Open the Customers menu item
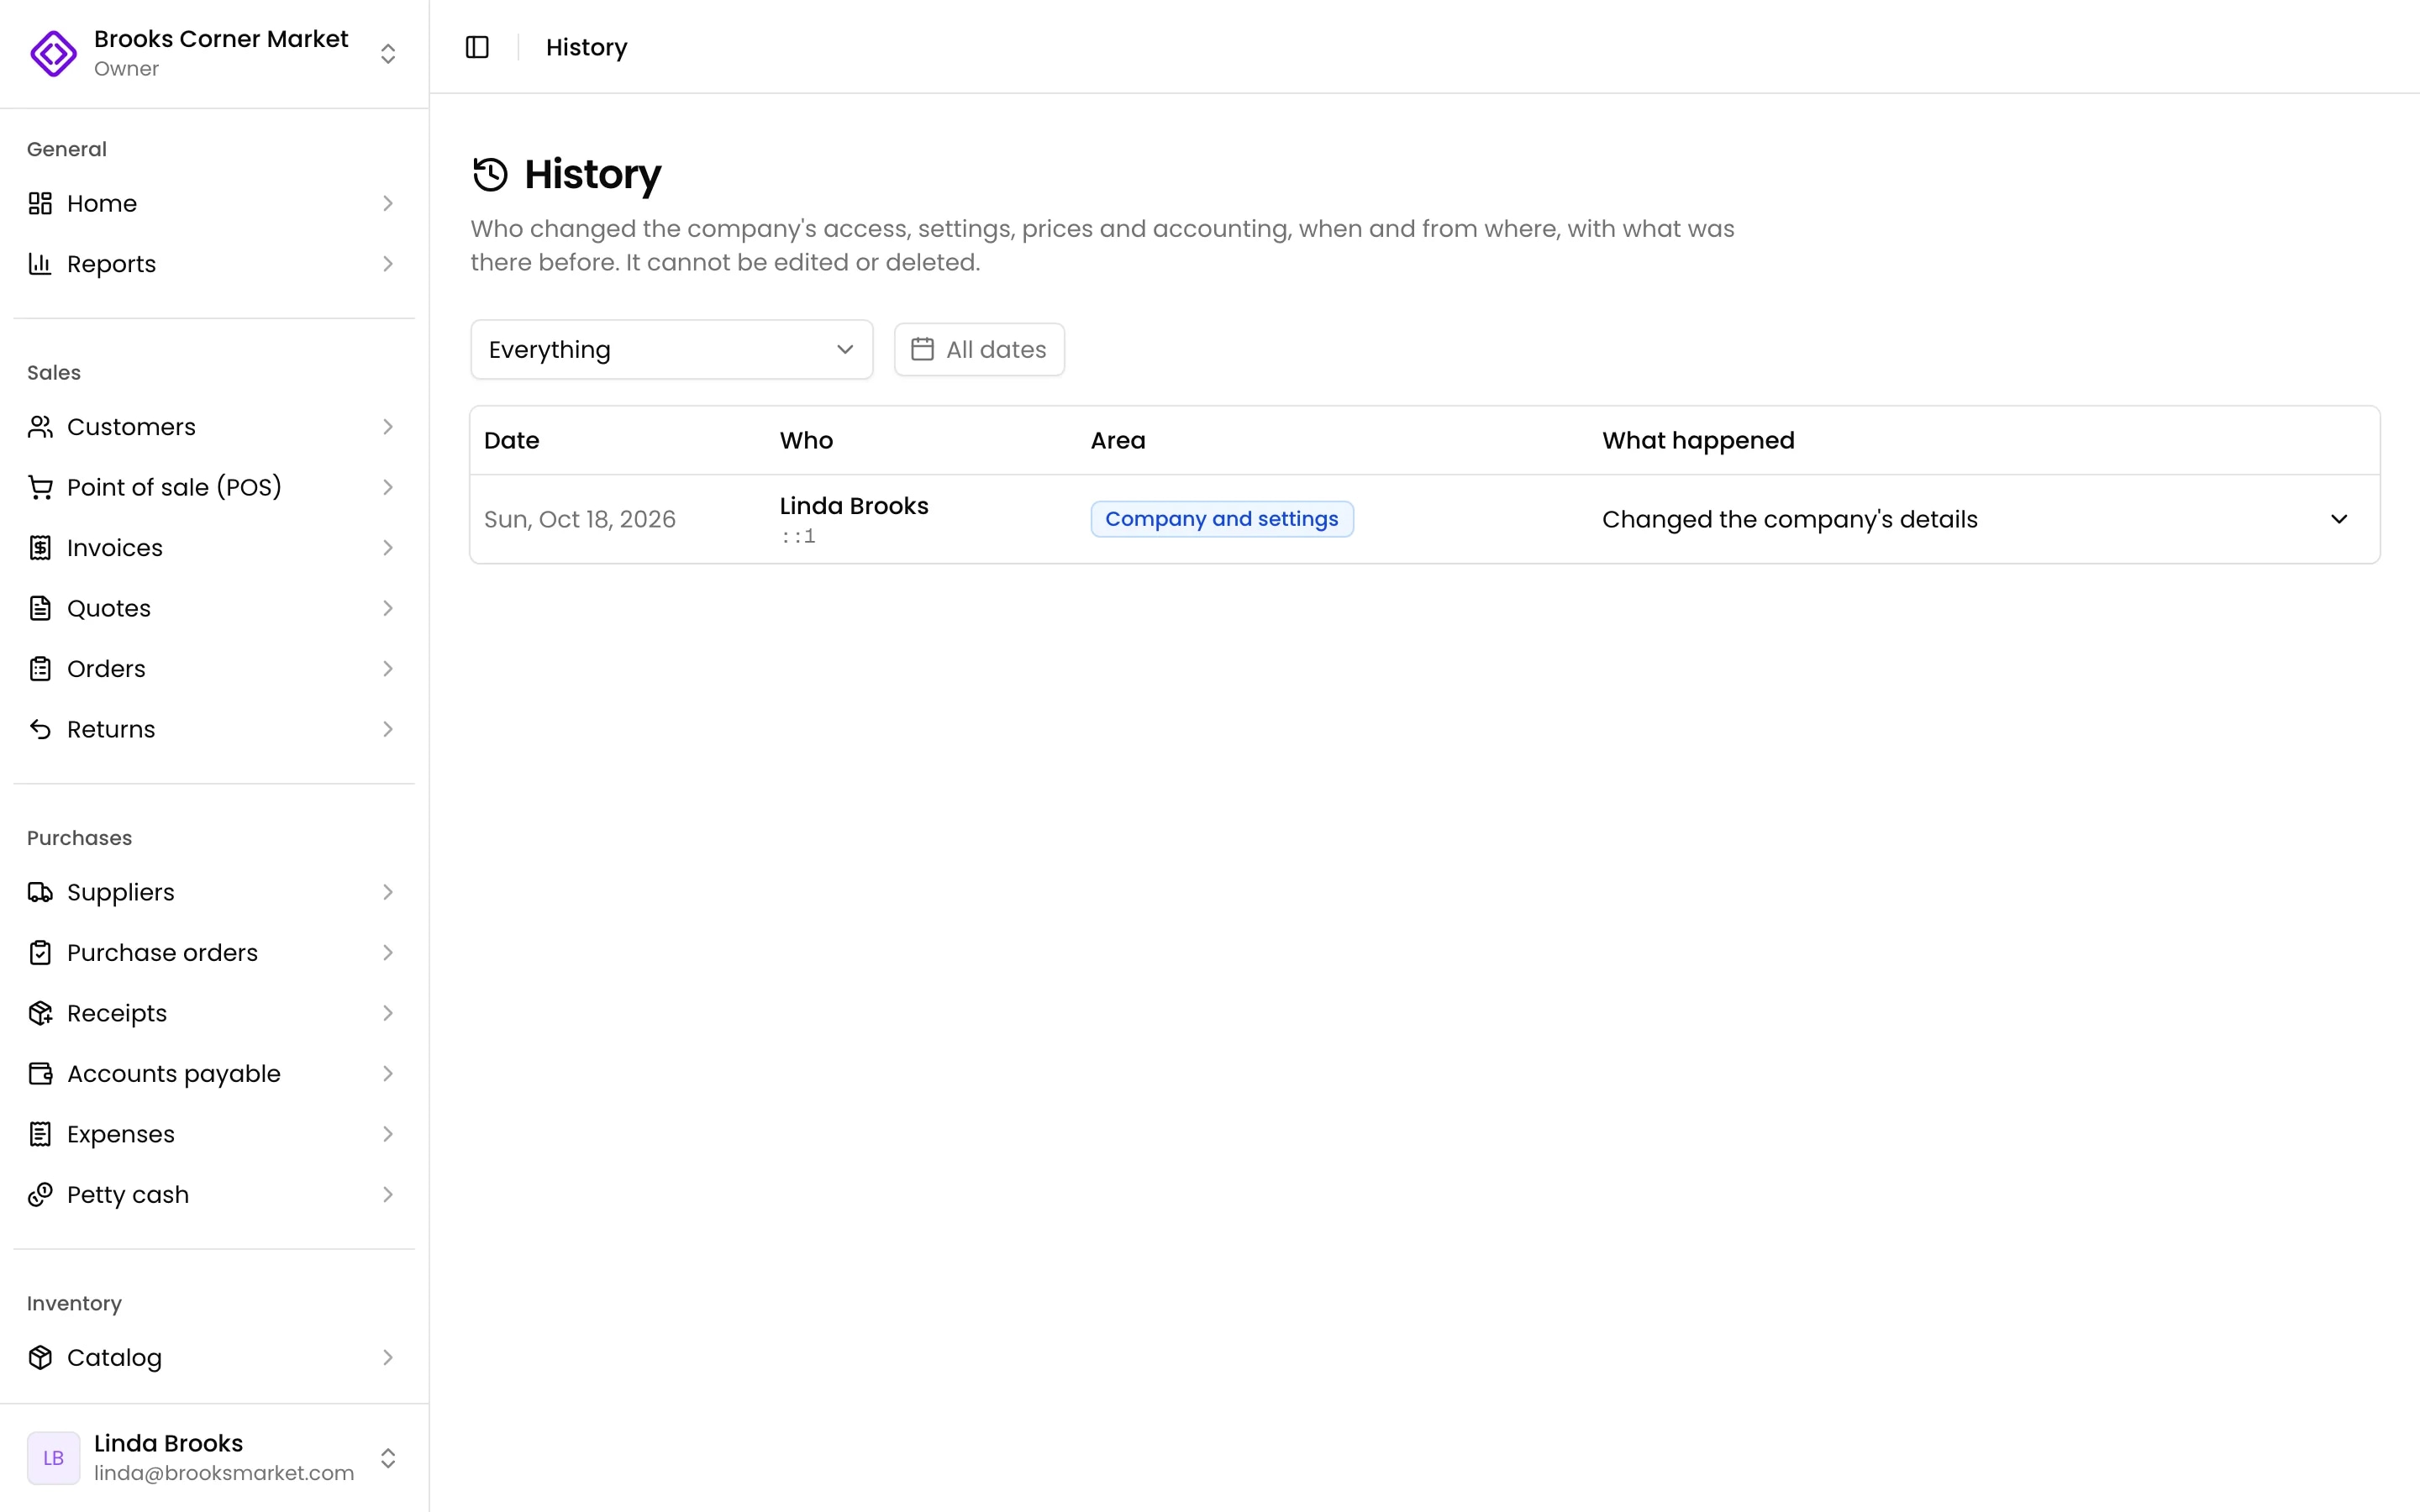This screenshot has height=1512, width=2420. coord(214,427)
